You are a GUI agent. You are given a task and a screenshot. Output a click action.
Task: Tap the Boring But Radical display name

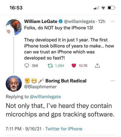tap(66, 81)
